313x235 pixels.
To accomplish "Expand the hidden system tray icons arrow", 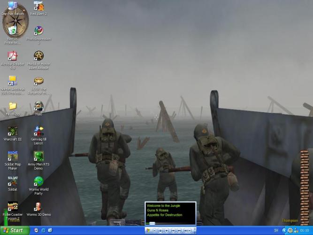I will pyautogui.click(x=284, y=231).
